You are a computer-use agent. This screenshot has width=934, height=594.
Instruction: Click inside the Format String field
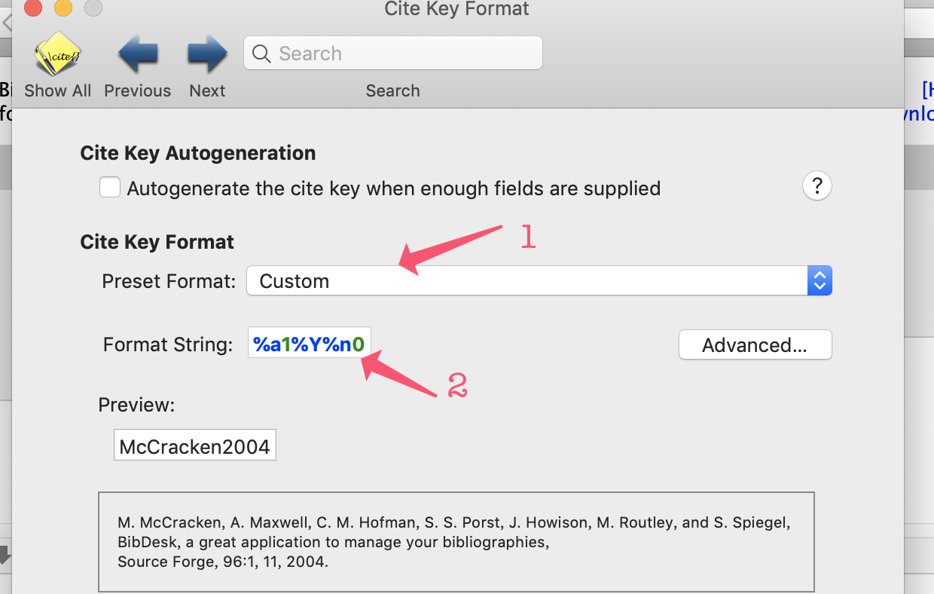309,344
